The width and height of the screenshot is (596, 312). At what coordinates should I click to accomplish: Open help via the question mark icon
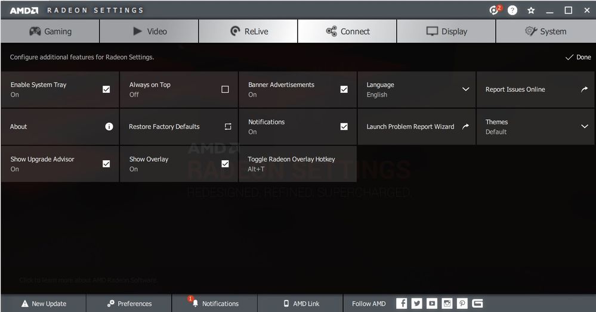[512, 10]
